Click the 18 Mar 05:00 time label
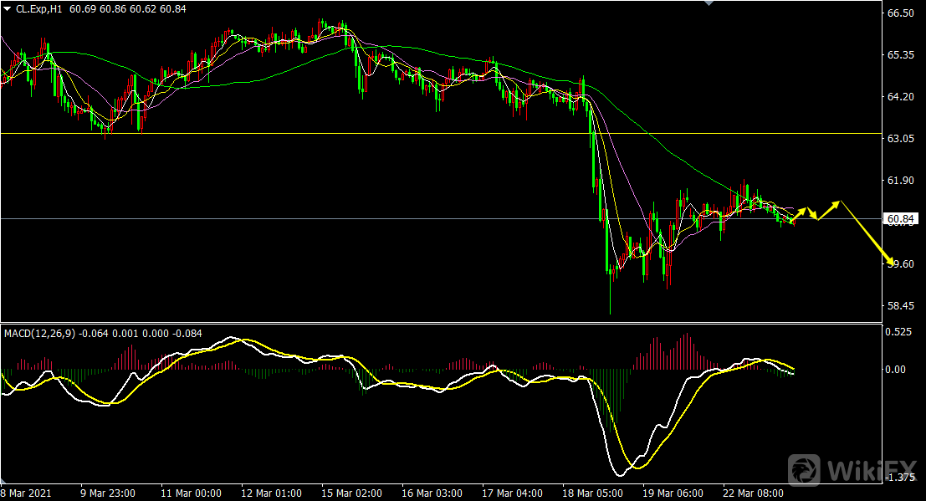Image resolution: width=926 pixels, height=501 pixels. (595, 493)
